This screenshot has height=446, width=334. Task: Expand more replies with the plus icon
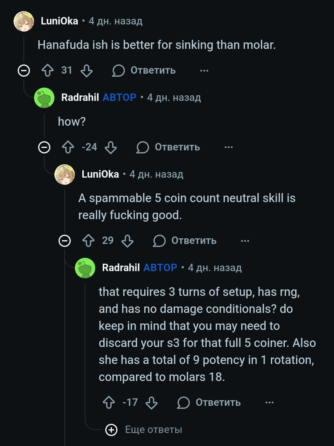click(111, 430)
